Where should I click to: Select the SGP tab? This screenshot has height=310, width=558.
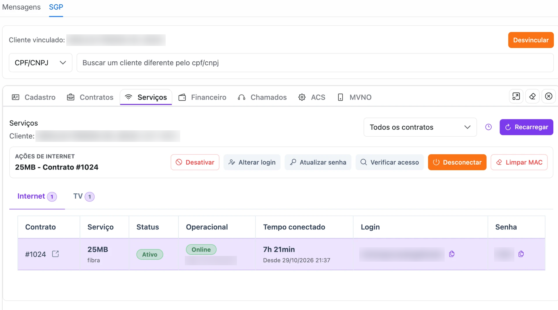tap(56, 7)
